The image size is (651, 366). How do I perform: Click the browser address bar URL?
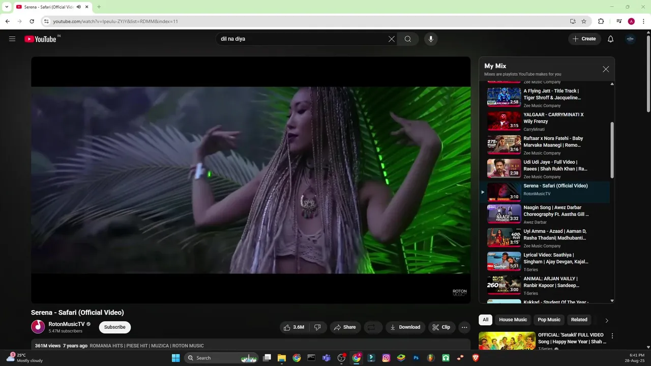pos(115,21)
